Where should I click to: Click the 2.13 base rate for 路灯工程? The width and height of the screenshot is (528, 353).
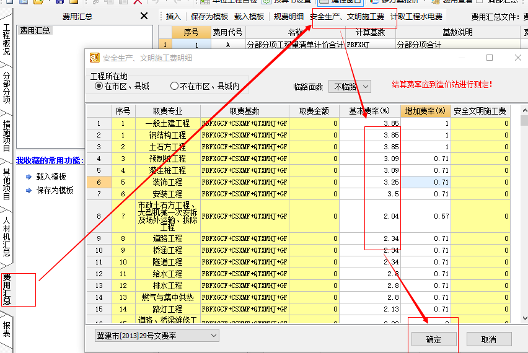(370, 309)
